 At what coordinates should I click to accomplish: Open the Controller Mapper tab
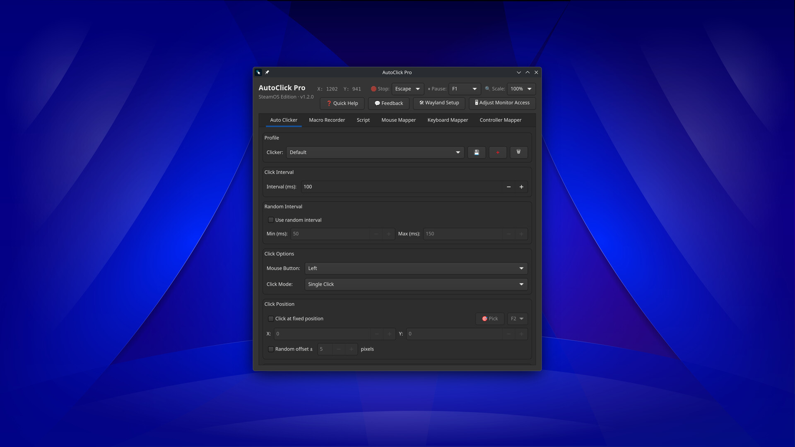point(500,120)
